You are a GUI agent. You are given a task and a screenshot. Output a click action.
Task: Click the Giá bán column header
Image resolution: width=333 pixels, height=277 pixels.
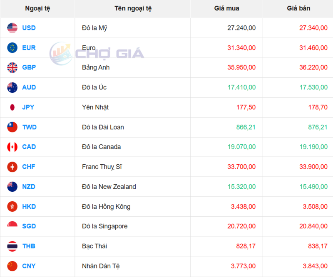tap(298, 8)
